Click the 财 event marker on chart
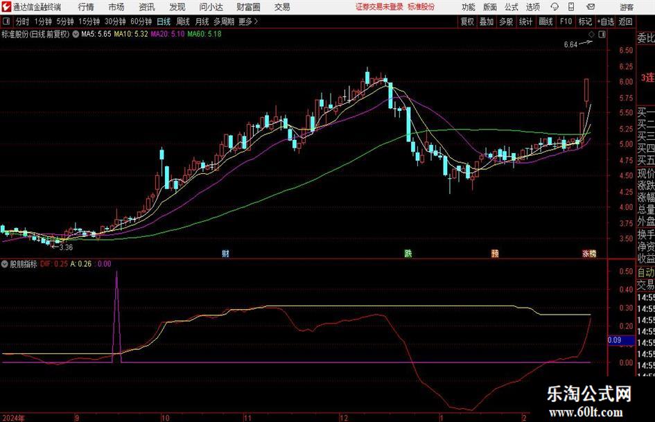This screenshot has width=655, height=422. [x=225, y=253]
